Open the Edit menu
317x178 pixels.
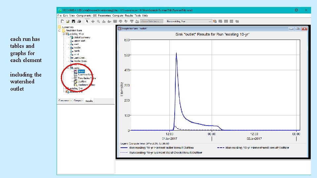coord(65,15)
